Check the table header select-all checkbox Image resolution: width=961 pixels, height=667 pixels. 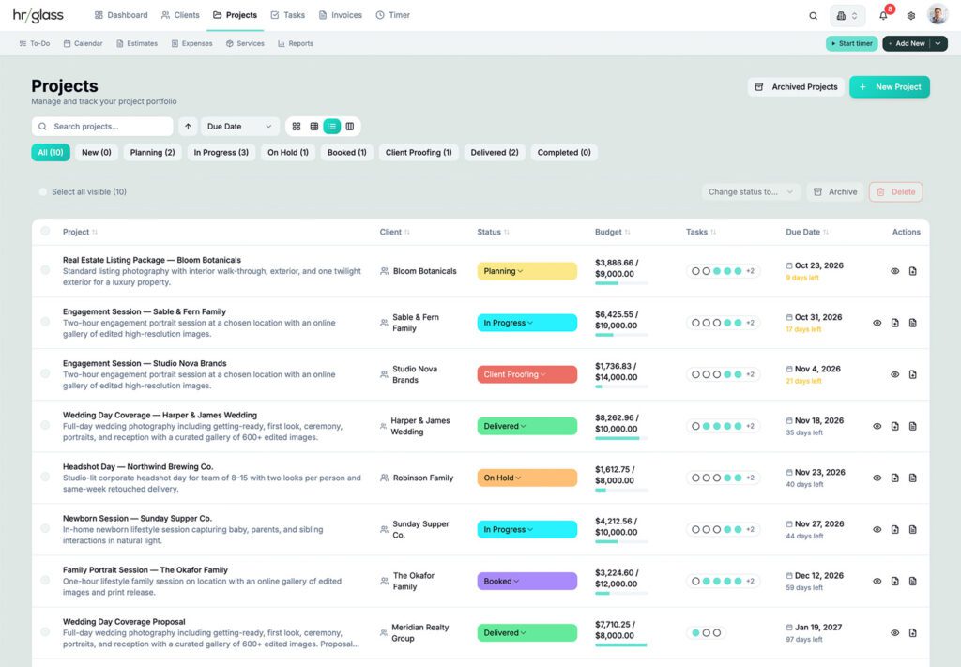(45, 232)
